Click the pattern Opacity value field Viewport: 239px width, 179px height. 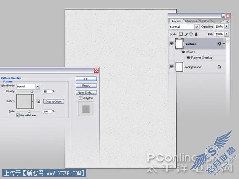[x=47, y=91]
